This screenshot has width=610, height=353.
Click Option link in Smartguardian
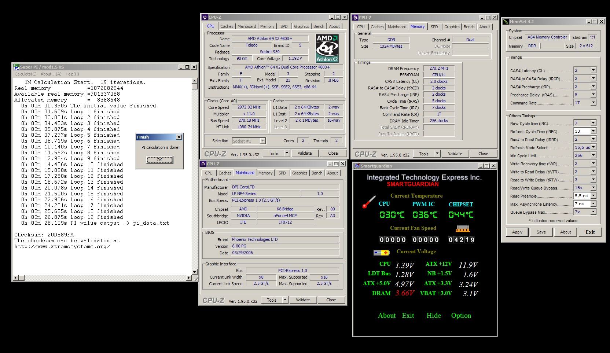461,316
